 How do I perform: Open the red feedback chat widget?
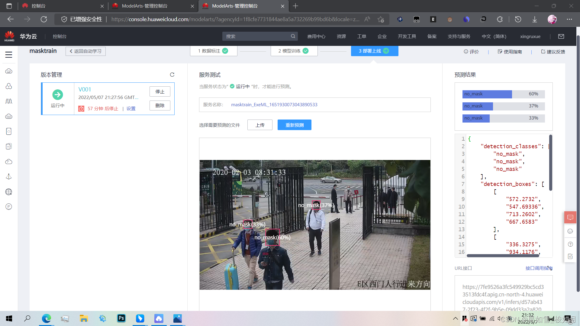pyautogui.click(x=570, y=217)
